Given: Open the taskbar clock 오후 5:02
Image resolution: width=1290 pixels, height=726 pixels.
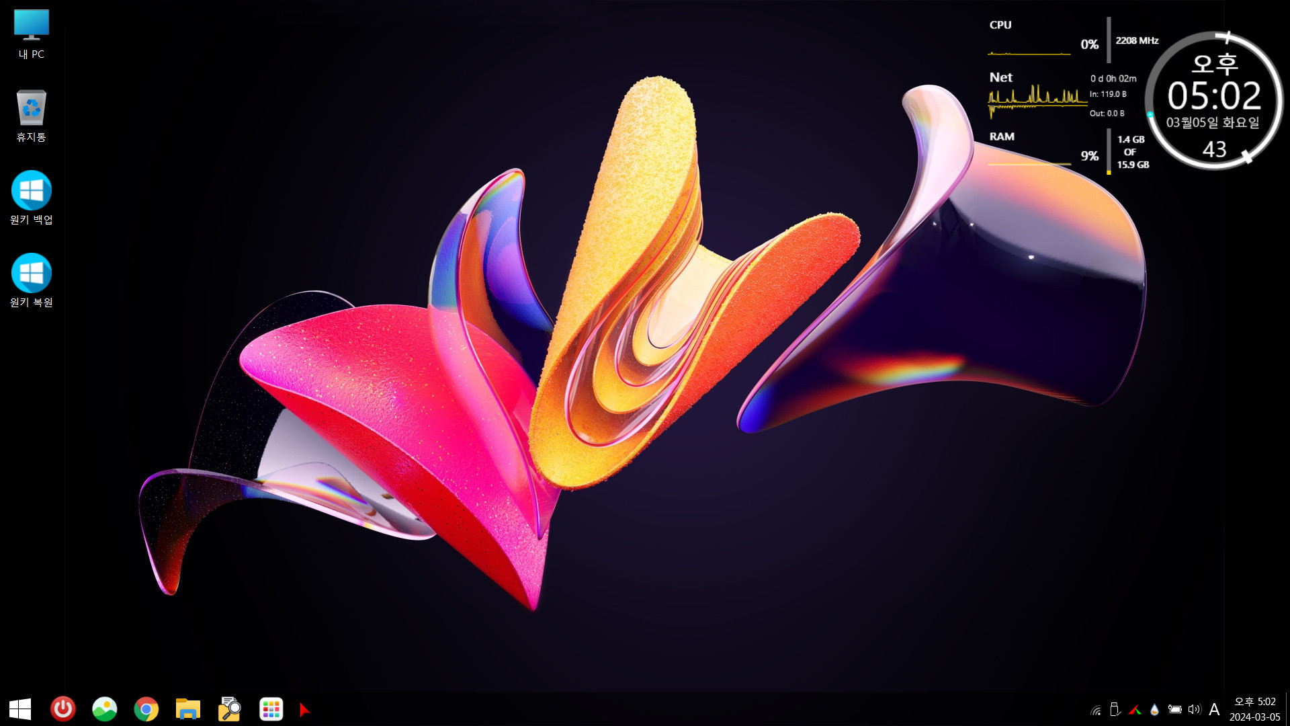Looking at the screenshot, I should point(1255,702).
